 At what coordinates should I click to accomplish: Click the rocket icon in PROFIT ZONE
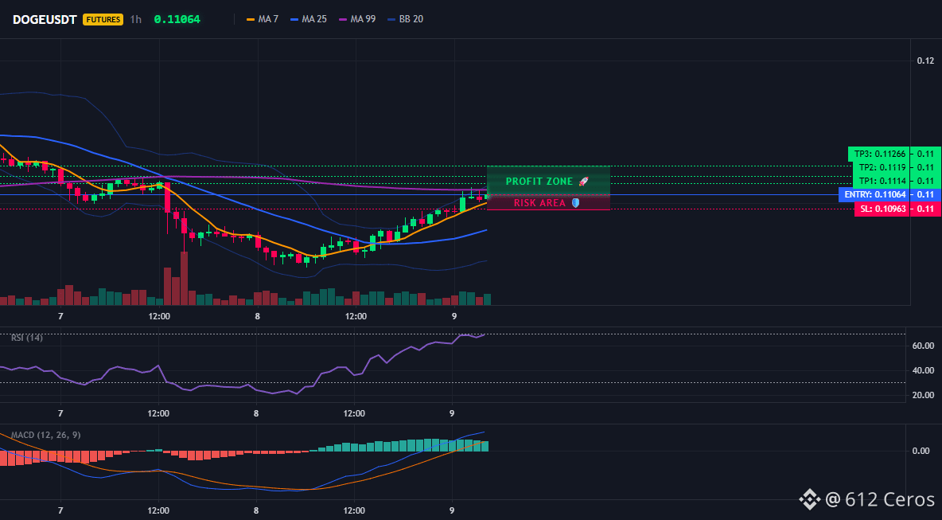(583, 181)
